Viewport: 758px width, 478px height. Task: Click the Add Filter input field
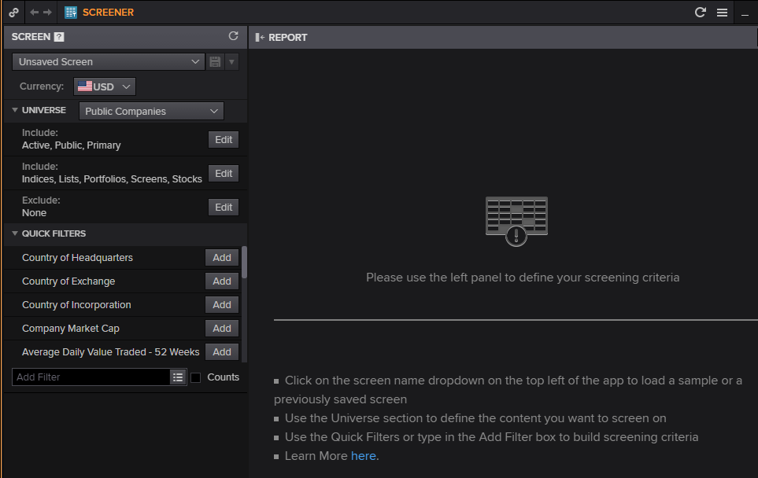click(x=91, y=377)
